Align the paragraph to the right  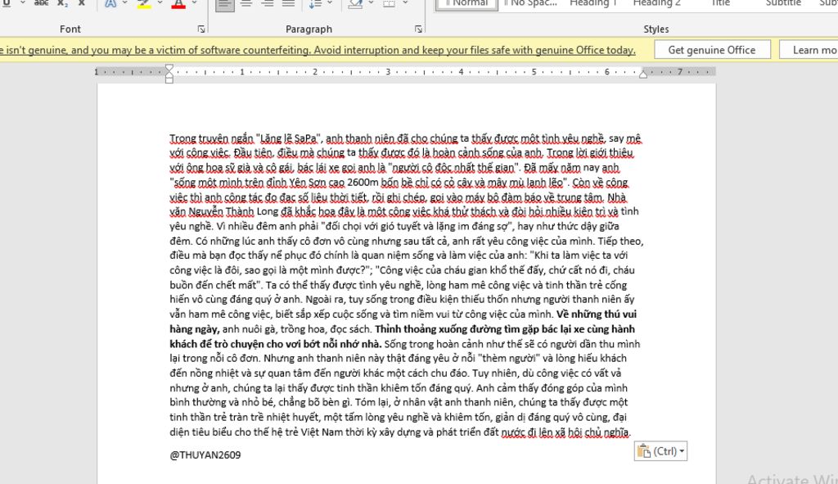[x=268, y=4]
